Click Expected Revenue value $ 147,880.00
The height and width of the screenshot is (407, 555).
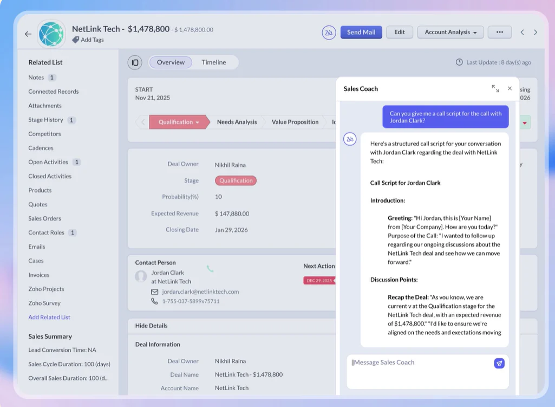pos(232,214)
